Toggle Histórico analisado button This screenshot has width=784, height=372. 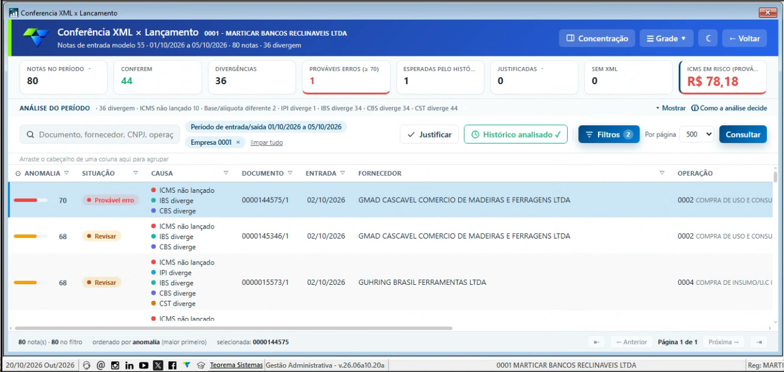515,135
